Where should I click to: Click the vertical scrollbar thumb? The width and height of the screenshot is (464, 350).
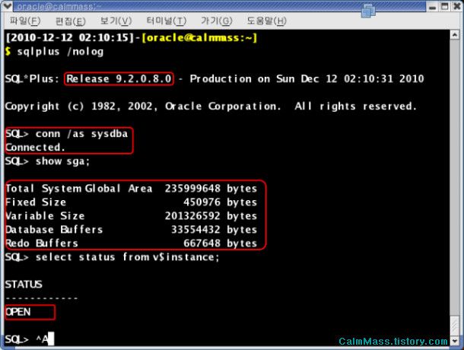[455, 326]
